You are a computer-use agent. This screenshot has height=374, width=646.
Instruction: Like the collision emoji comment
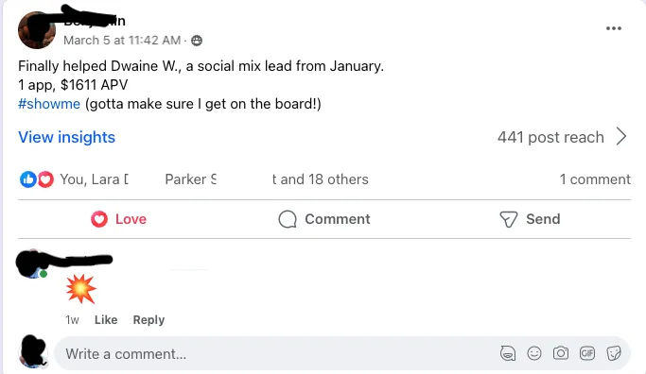pos(106,319)
